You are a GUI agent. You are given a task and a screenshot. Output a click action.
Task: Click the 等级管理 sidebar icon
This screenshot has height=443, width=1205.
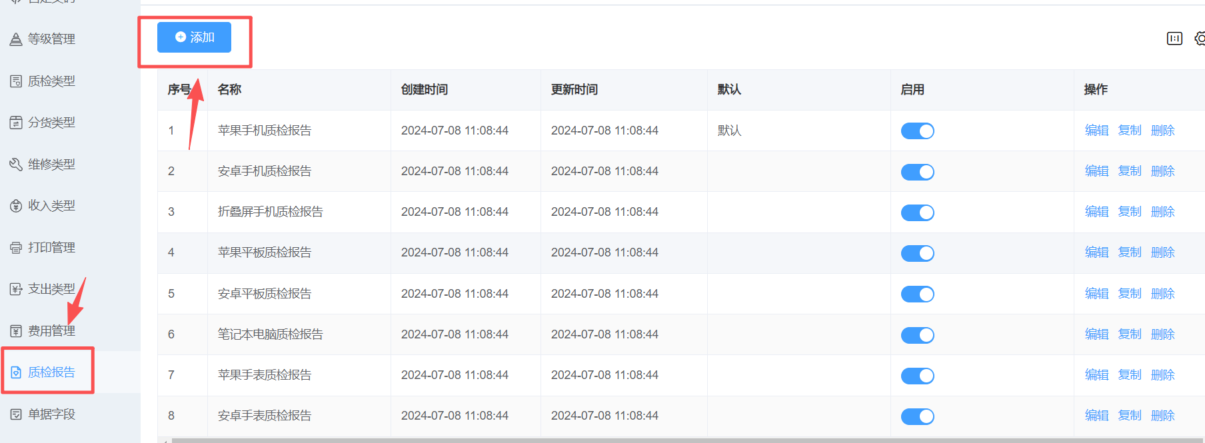16,40
